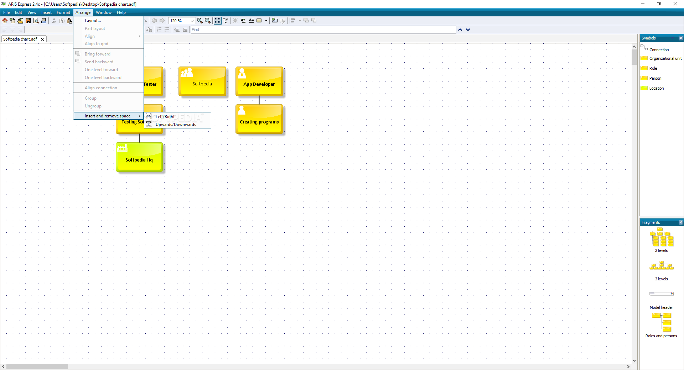Click the App Developer node
684x370 pixels.
click(259, 81)
